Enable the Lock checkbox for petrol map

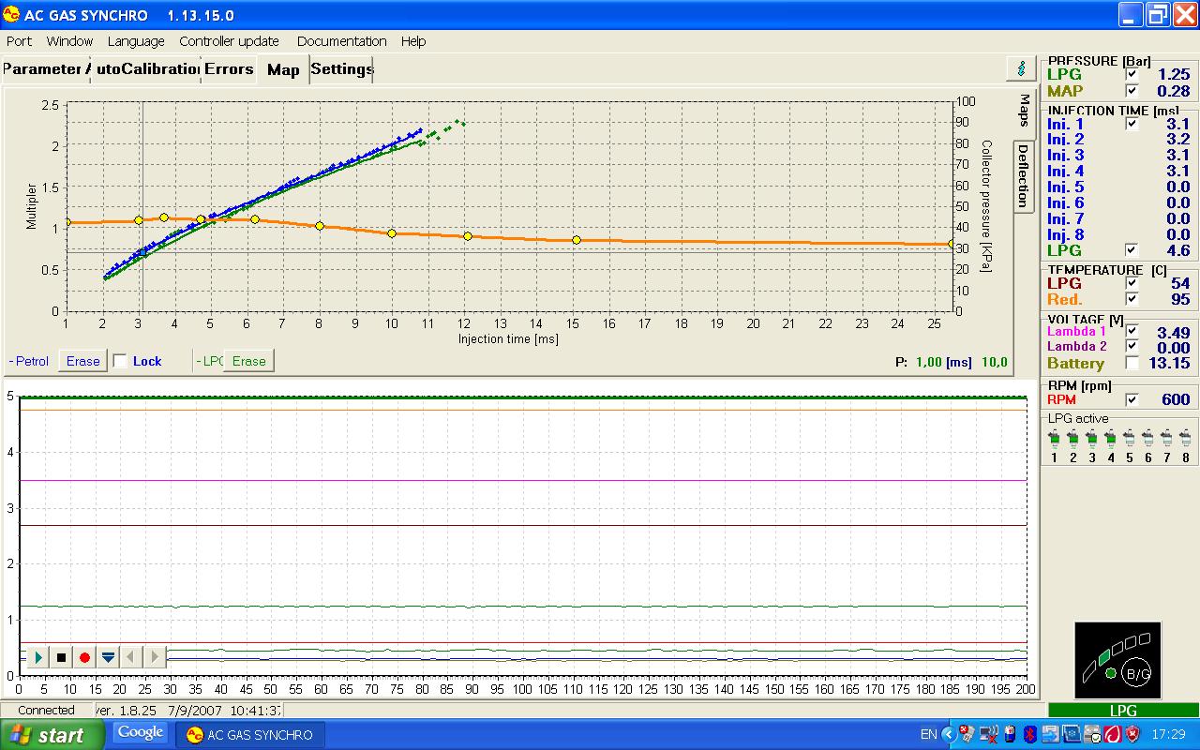click(x=120, y=361)
